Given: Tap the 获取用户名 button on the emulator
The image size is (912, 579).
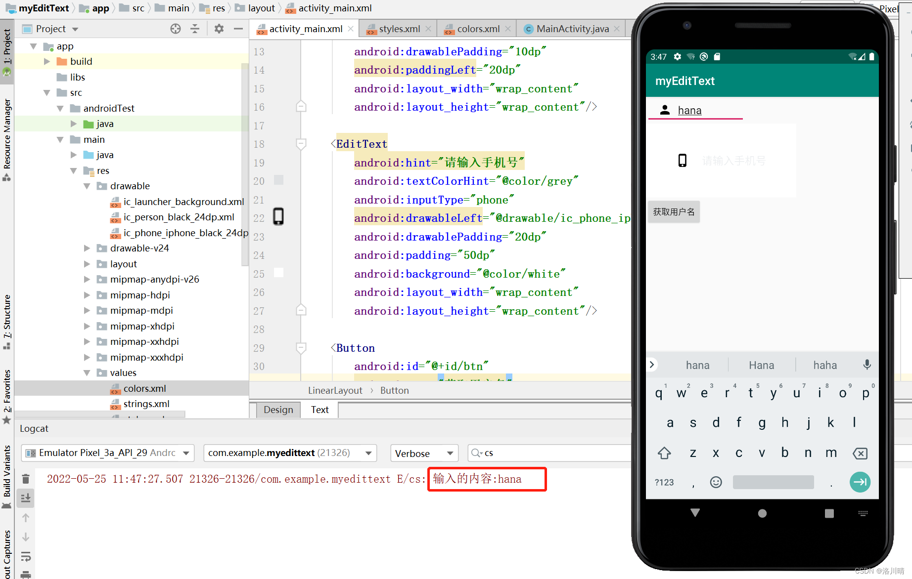Looking at the screenshot, I should (x=673, y=211).
